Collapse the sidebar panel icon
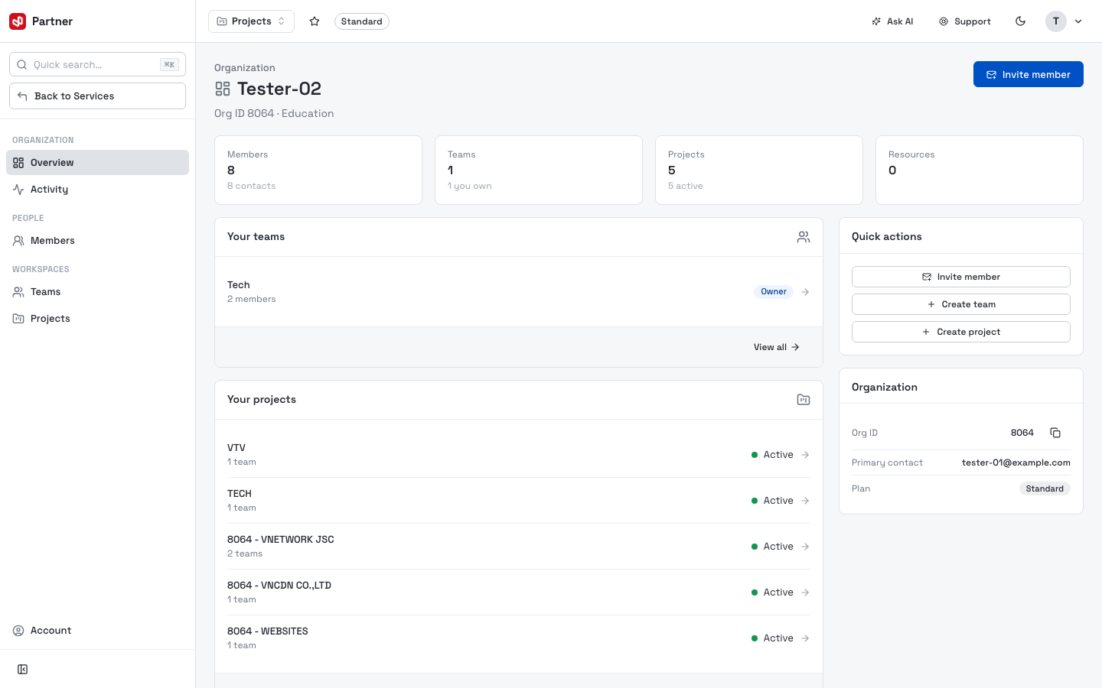1102x688 pixels. coord(23,670)
